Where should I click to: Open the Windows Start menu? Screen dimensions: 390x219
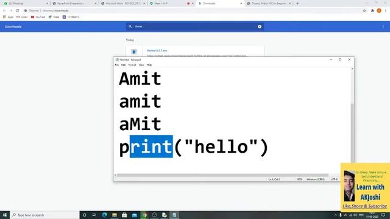point(5,215)
